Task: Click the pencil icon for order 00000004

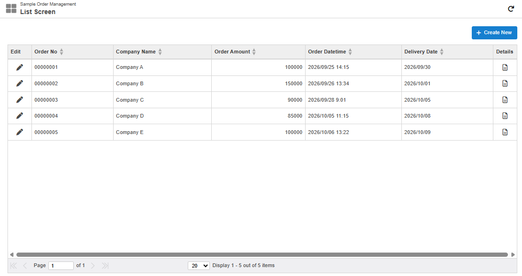Action: click(x=20, y=116)
